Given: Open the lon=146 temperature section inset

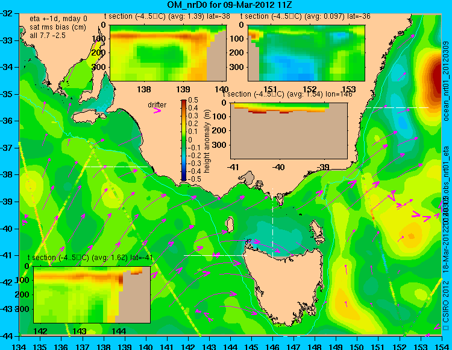Looking at the screenshot, I should tap(289, 131).
